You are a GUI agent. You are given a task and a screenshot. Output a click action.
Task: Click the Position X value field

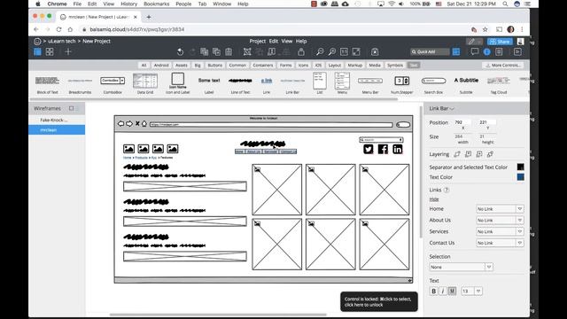(x=462, y=122)
